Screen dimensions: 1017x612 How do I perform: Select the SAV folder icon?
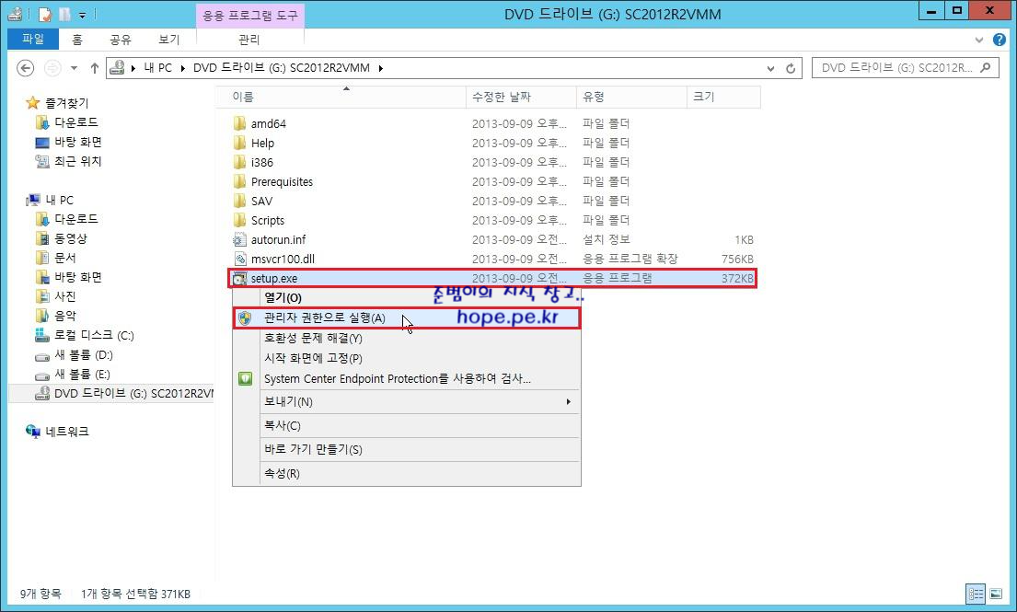239,201
